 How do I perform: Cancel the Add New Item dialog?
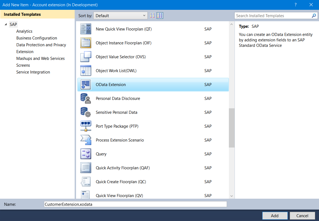[302, 216]
